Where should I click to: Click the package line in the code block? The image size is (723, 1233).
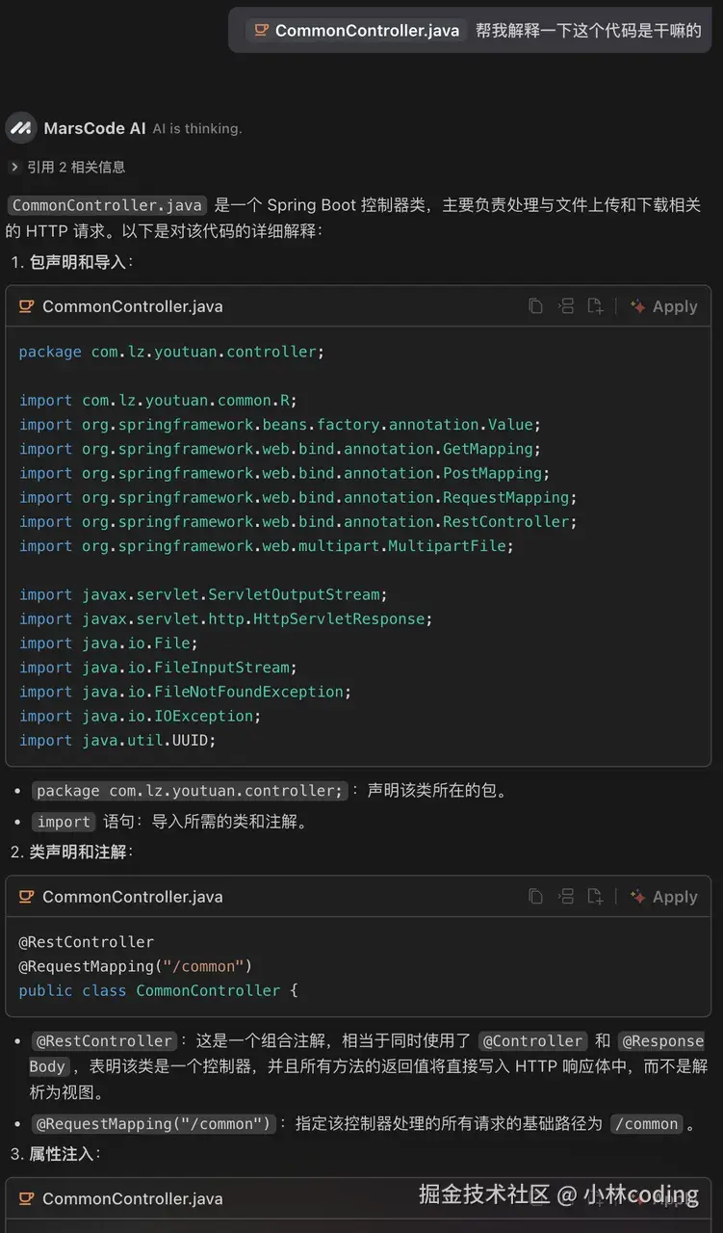point(171,352)
